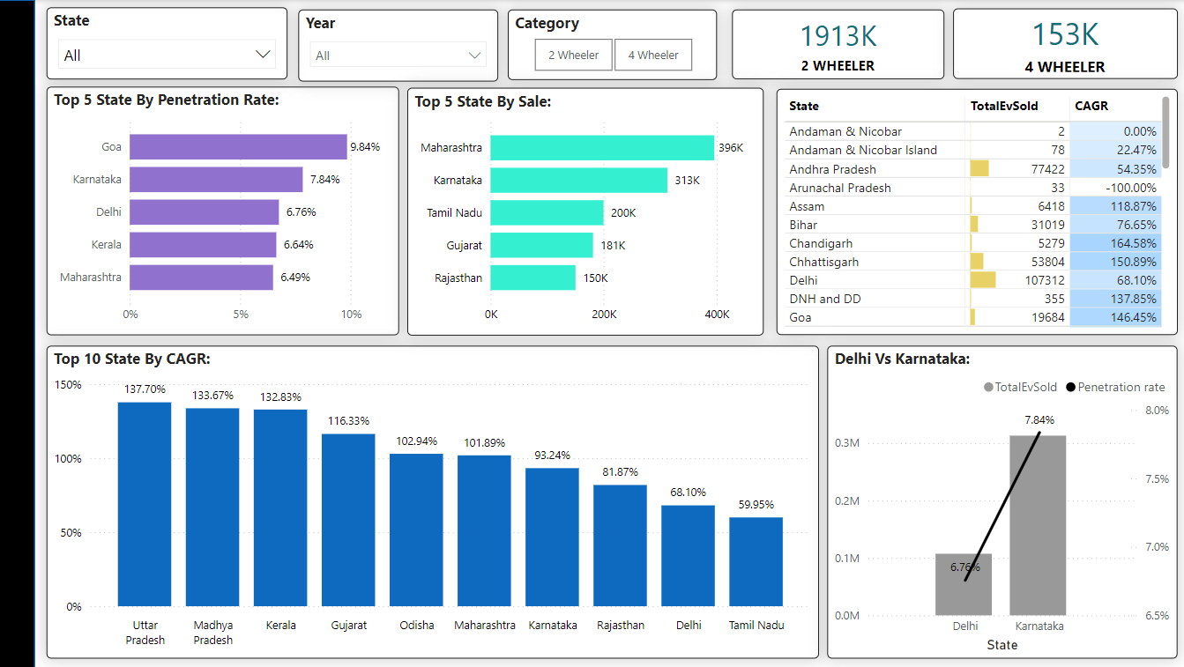The height and width of the screenshot is (667, 1184).
Task: Select the Andaman & Nicobar table row
Action: coord(973,131)
